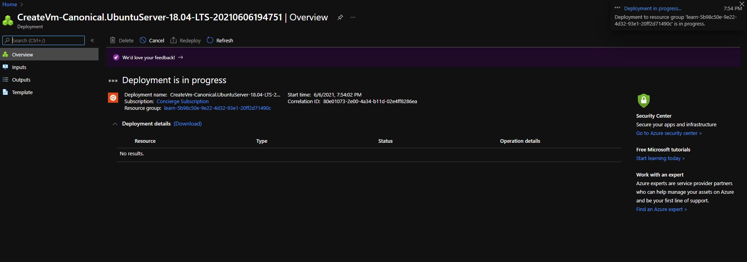Click the deployment cubes icon beside title

[8, 20]
